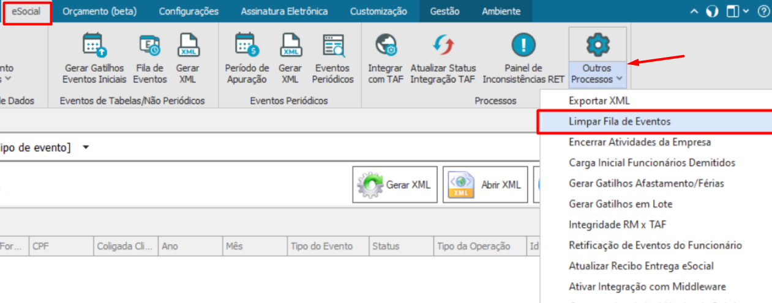This screenshot has width=772, height=303.
Task: Switch to the Ambiente tab
Action: pyautogui.click(x=501, y=12)
